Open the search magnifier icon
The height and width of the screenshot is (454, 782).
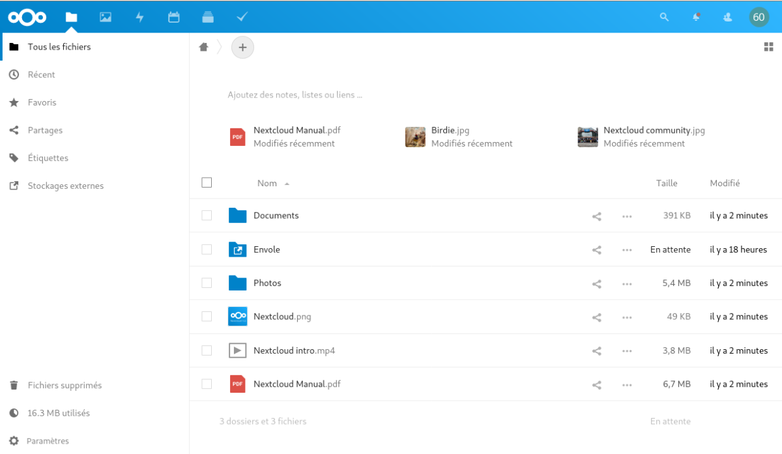(x=664, y=18)
